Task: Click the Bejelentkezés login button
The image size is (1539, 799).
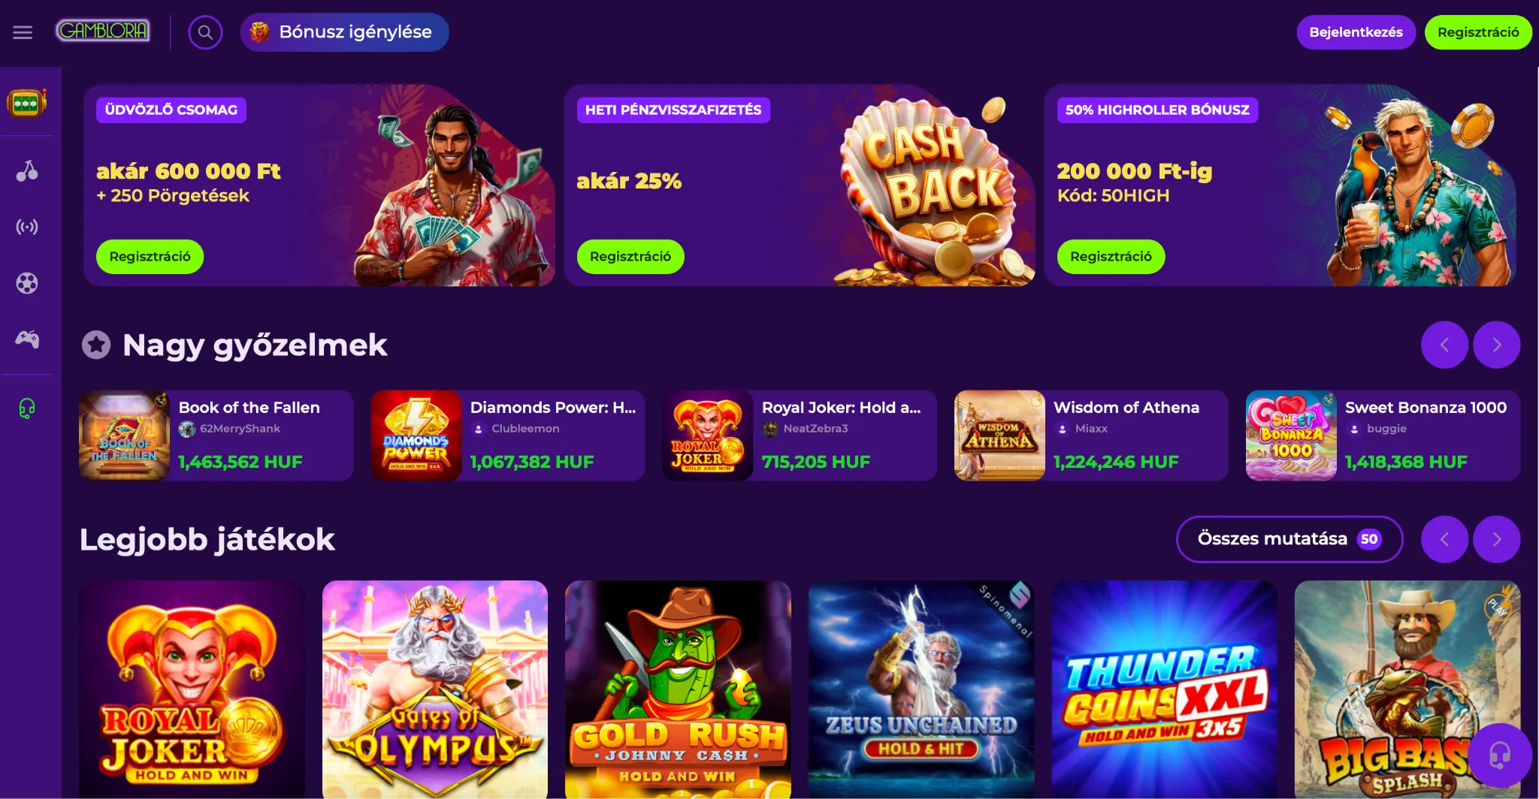Action: point(1356,32)
